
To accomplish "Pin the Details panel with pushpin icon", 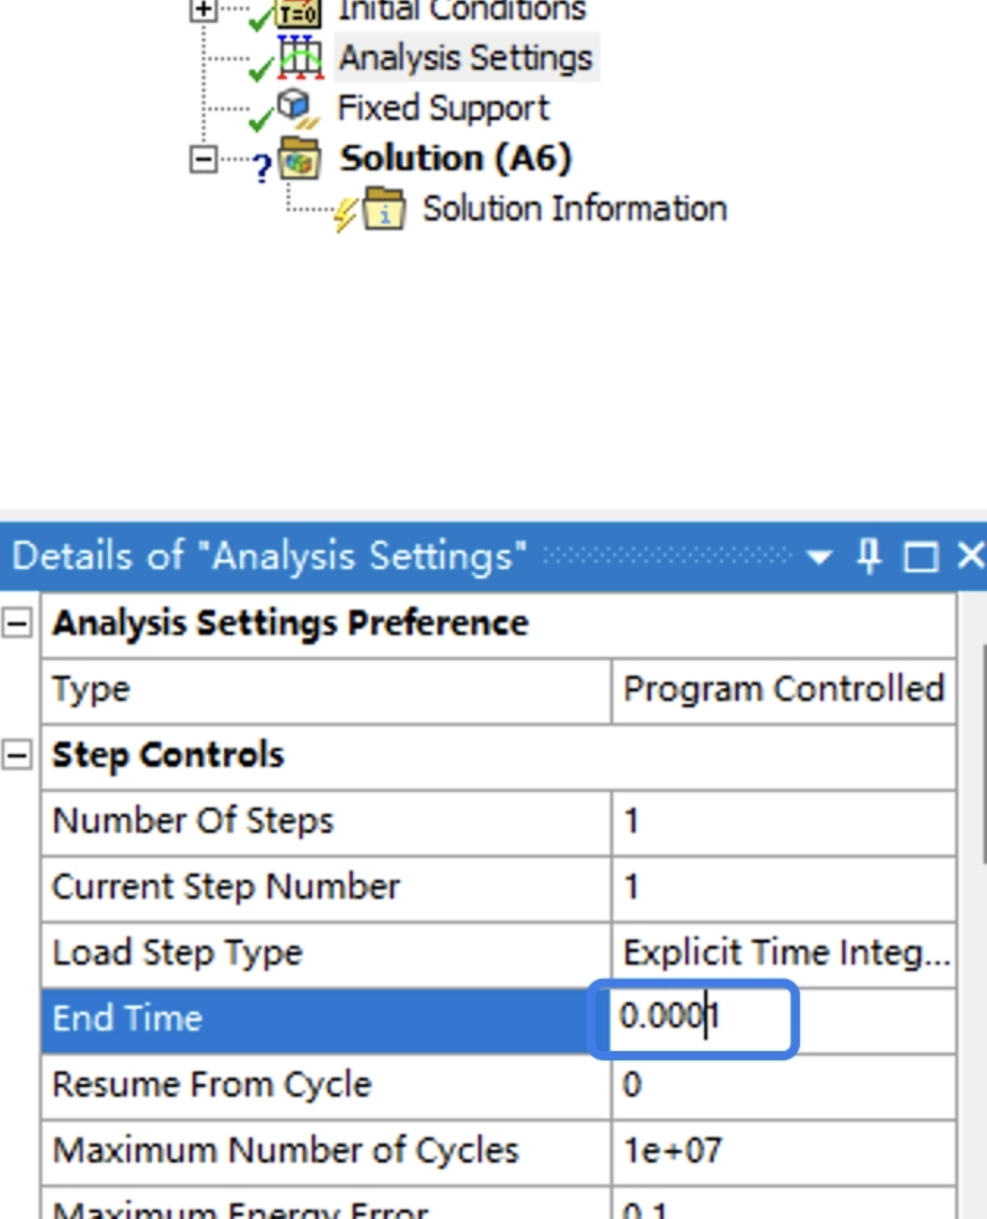I will [868, 556].
